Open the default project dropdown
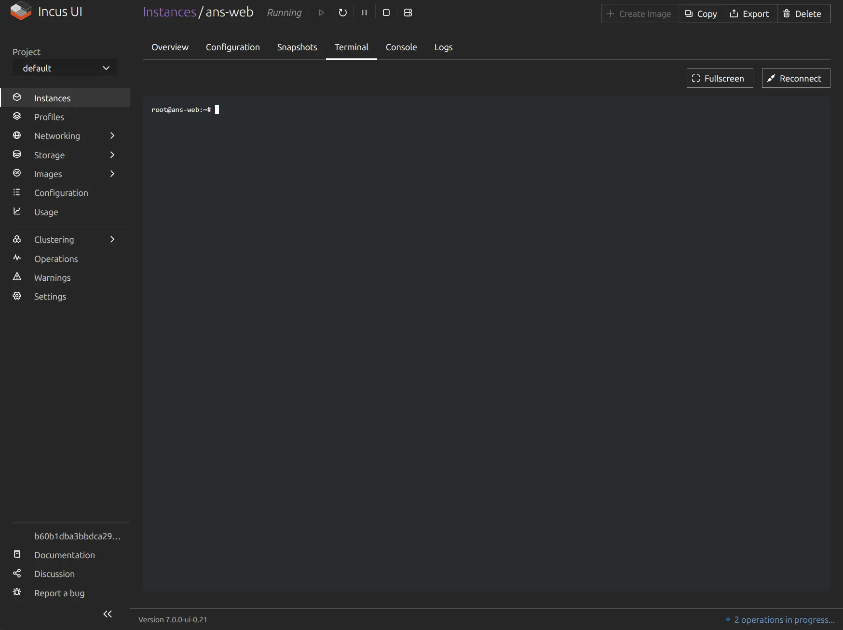Image resolution: width=843 pixels, height=630 pixels. tap(65, 68)
